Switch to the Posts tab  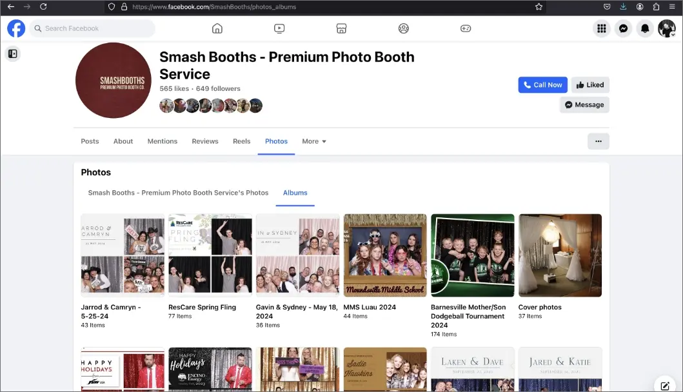[90, 141]
